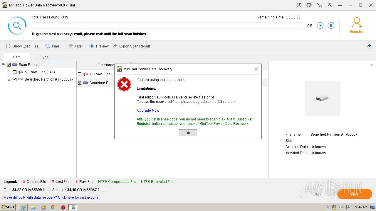Click the NTFS Encrypted File legend text

tap(157, 182)
